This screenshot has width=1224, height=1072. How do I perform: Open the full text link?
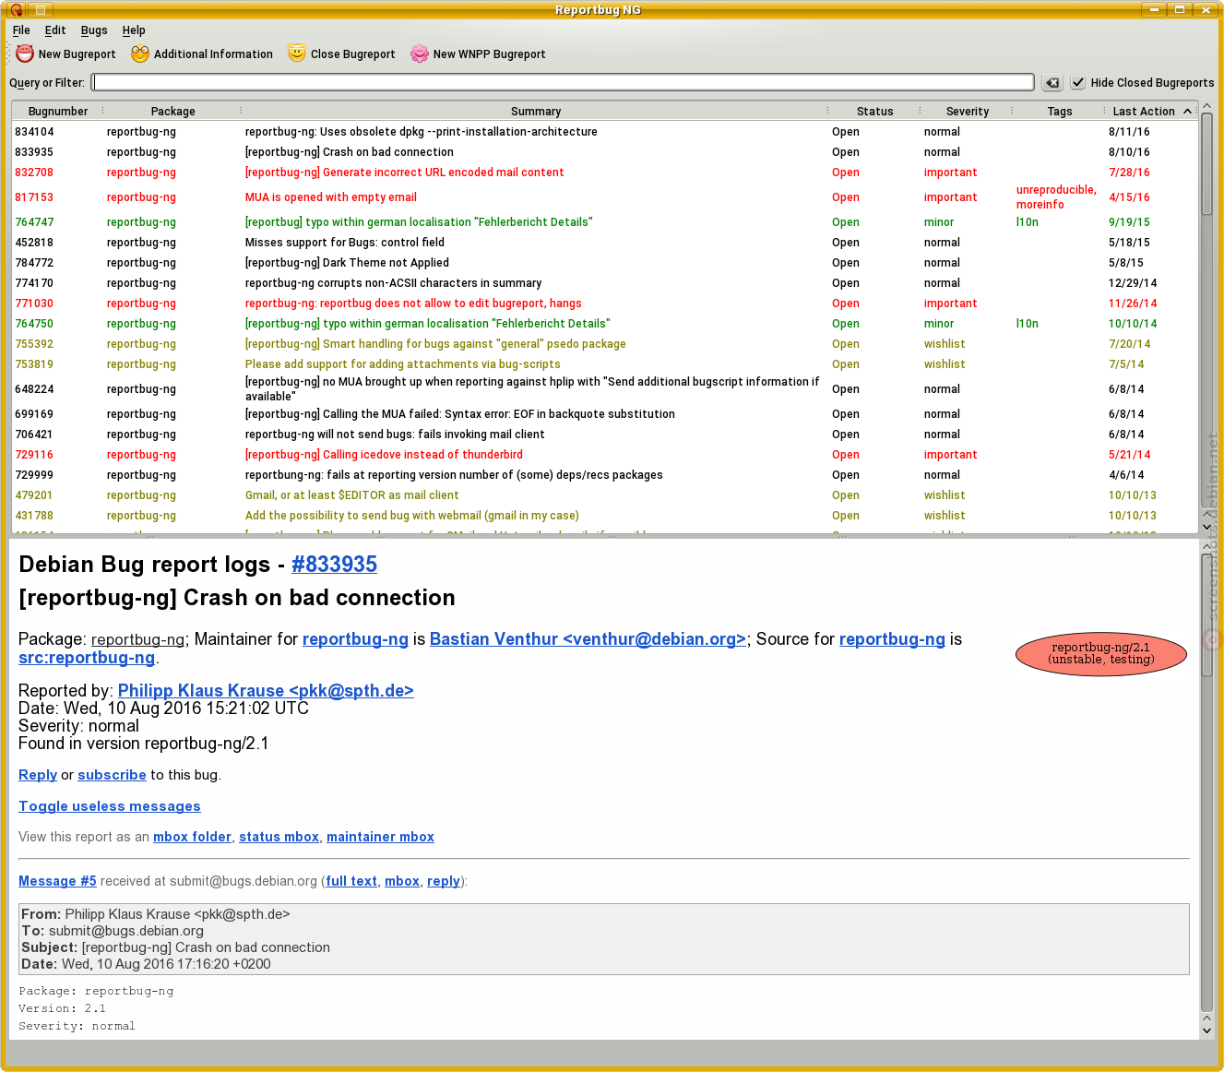tap(351, 881)
